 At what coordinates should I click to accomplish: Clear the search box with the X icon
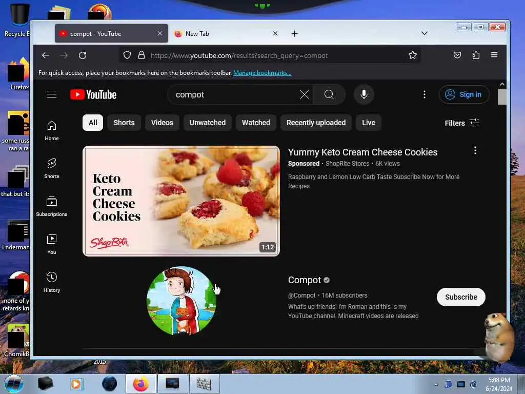[x=305, y=95]
